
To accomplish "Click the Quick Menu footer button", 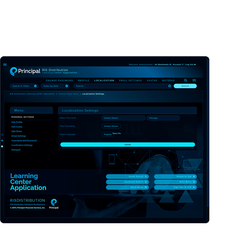I will click(x=127, y=187).
